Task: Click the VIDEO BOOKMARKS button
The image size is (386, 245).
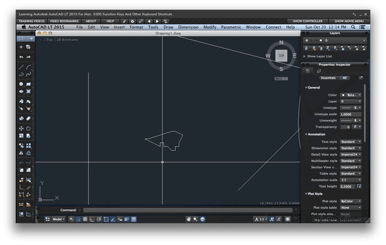Action: pos(64,21)
